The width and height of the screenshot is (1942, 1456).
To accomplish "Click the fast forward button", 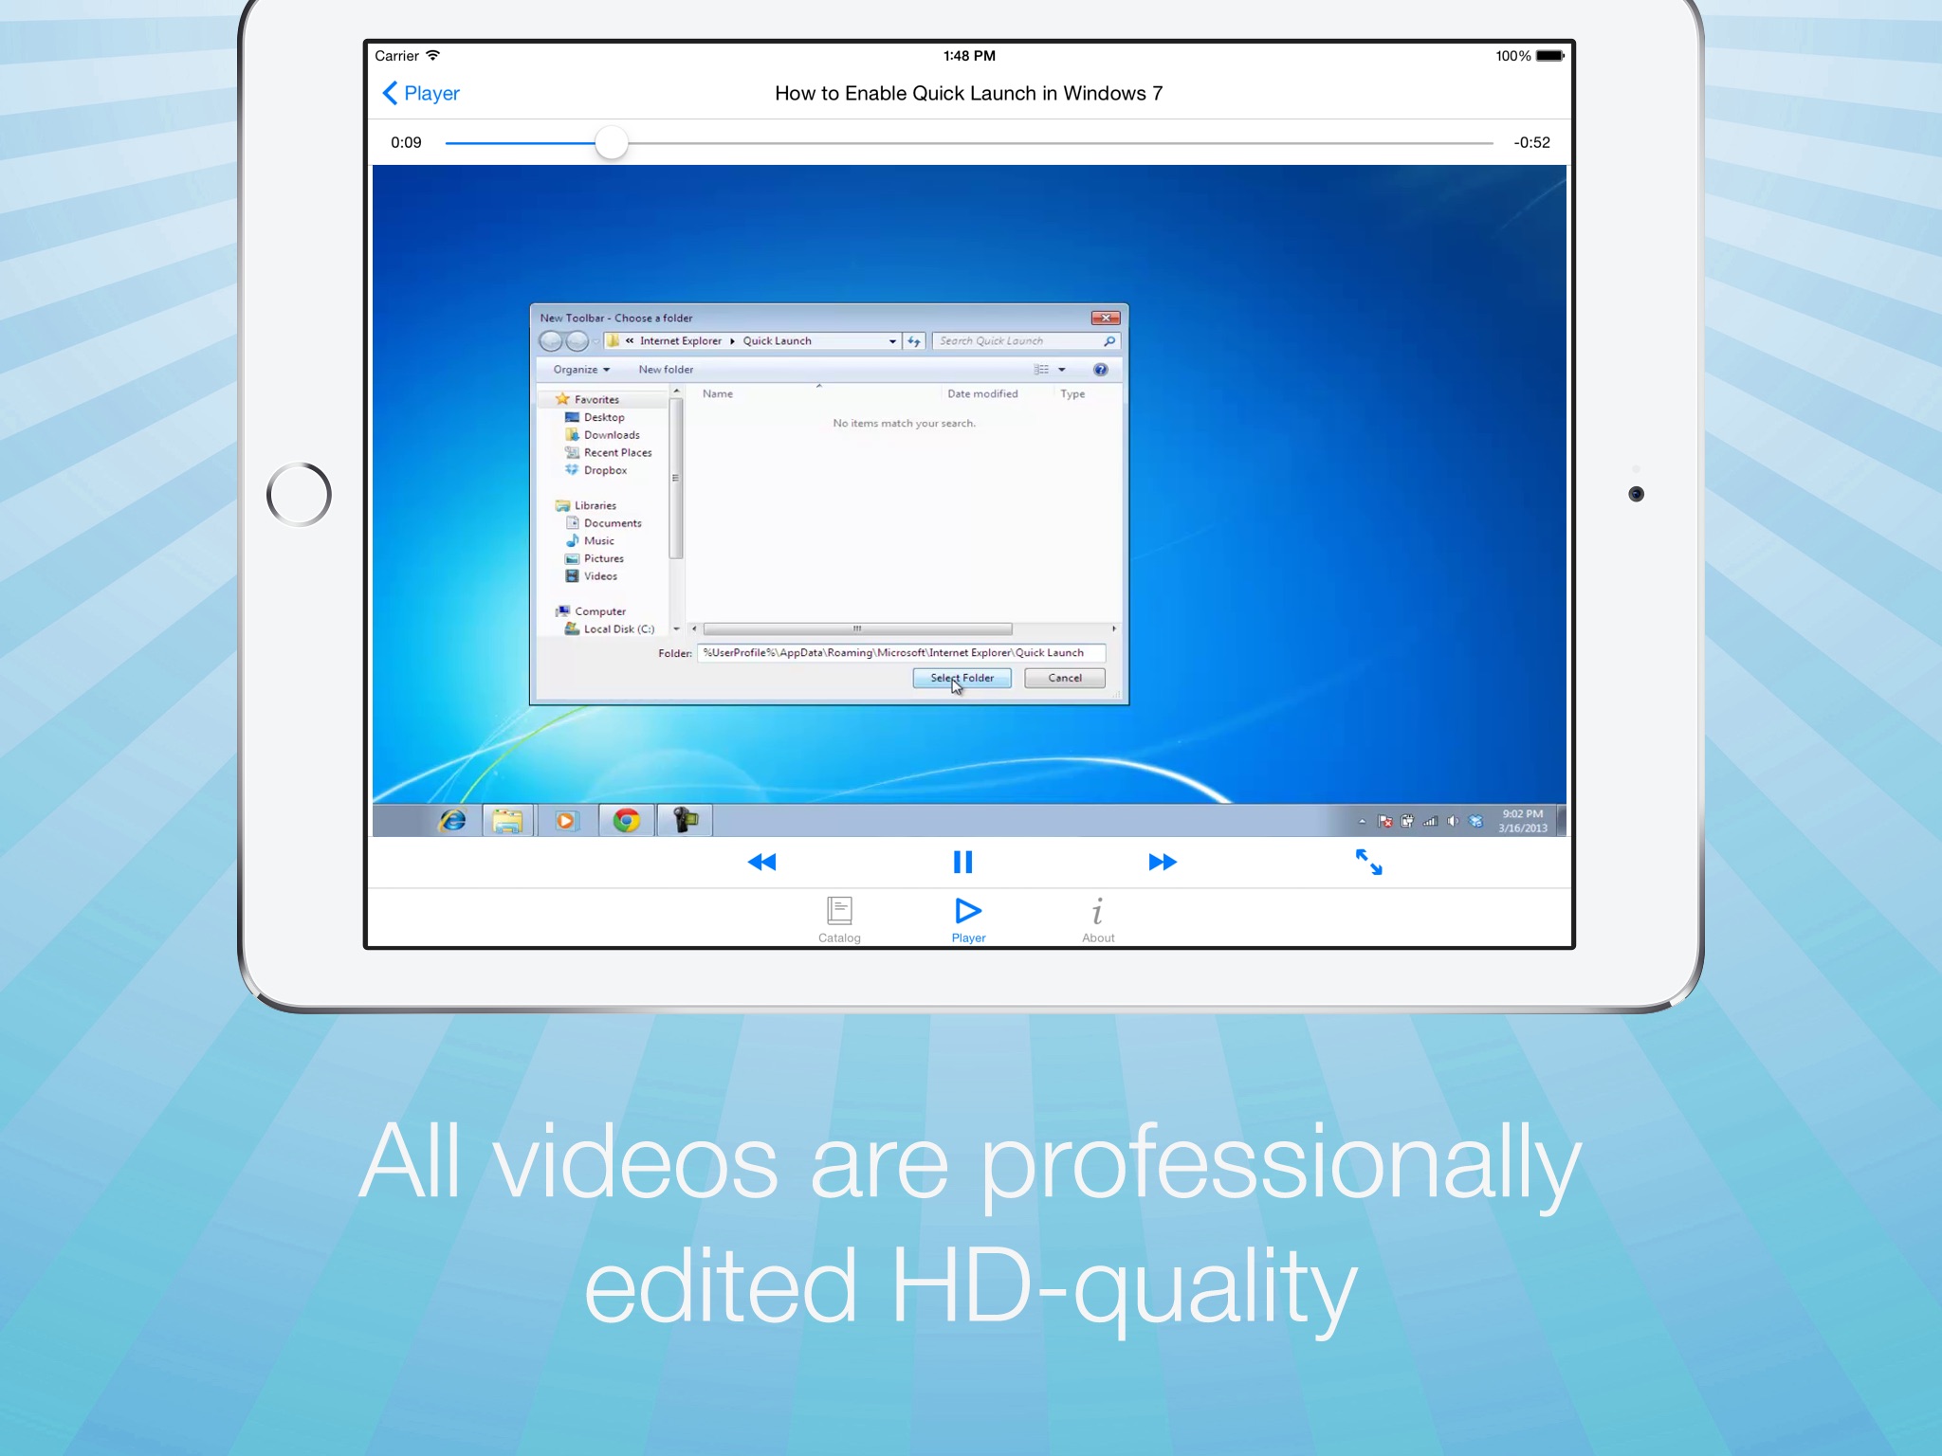I will click(x=1163, y=862).
